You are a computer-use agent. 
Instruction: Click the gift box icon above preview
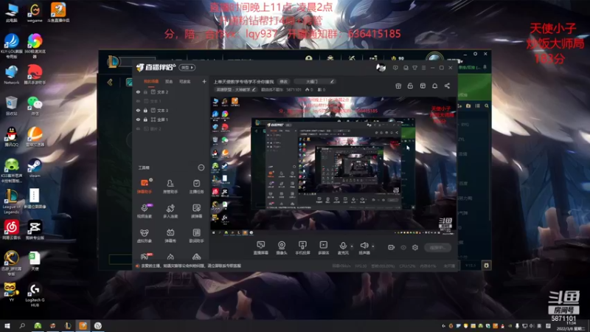(398, 86)
